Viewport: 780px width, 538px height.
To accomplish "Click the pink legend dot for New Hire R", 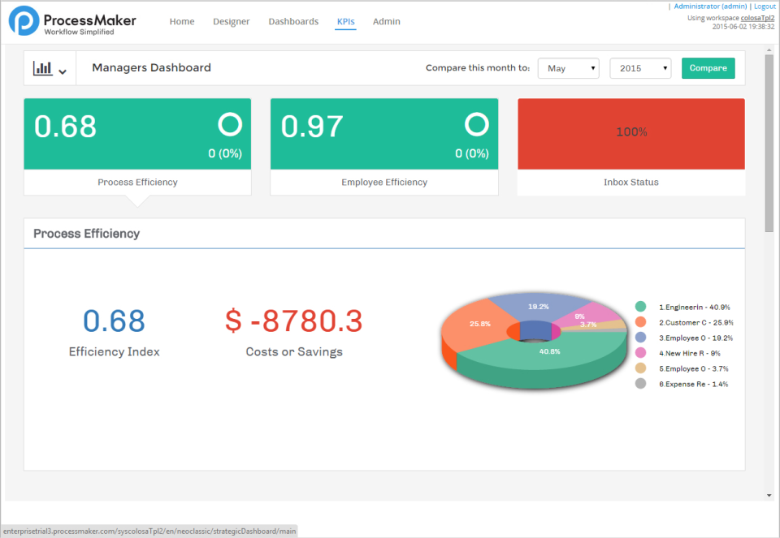I will pyautogui.click(x=639, y=353).
